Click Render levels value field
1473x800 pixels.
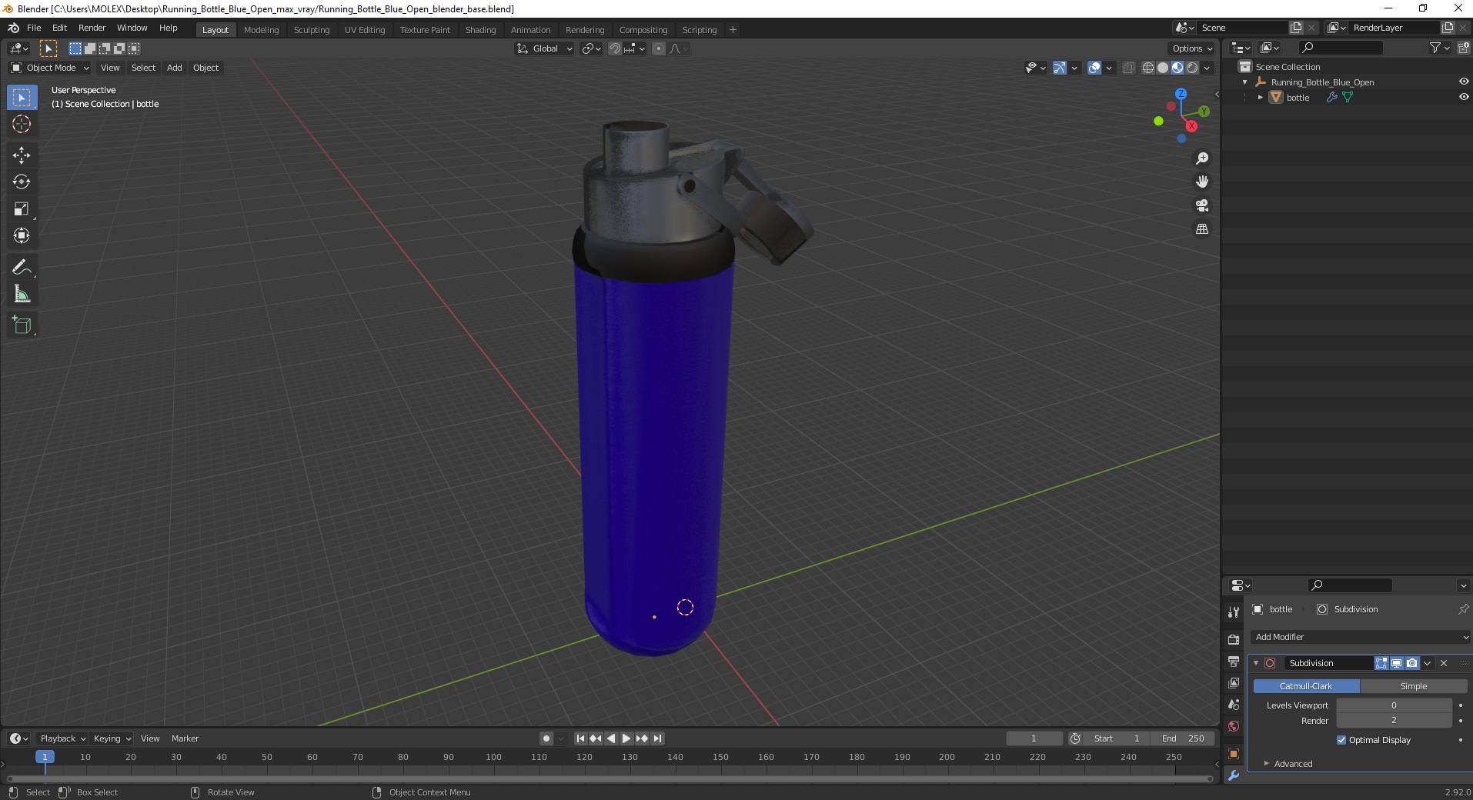click(x=1394, y=721)
